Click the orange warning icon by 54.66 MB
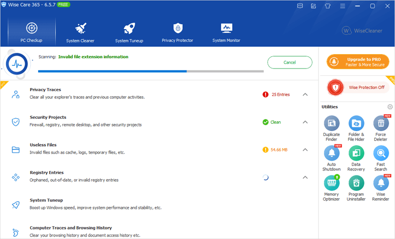The width and height of the screenshot is (395, 239). 266,150
